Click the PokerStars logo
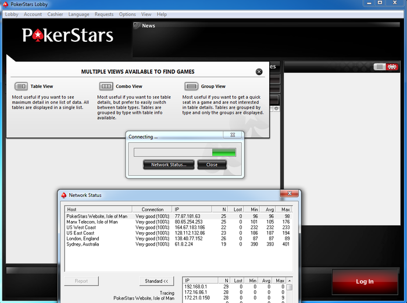 pos(68,35)
